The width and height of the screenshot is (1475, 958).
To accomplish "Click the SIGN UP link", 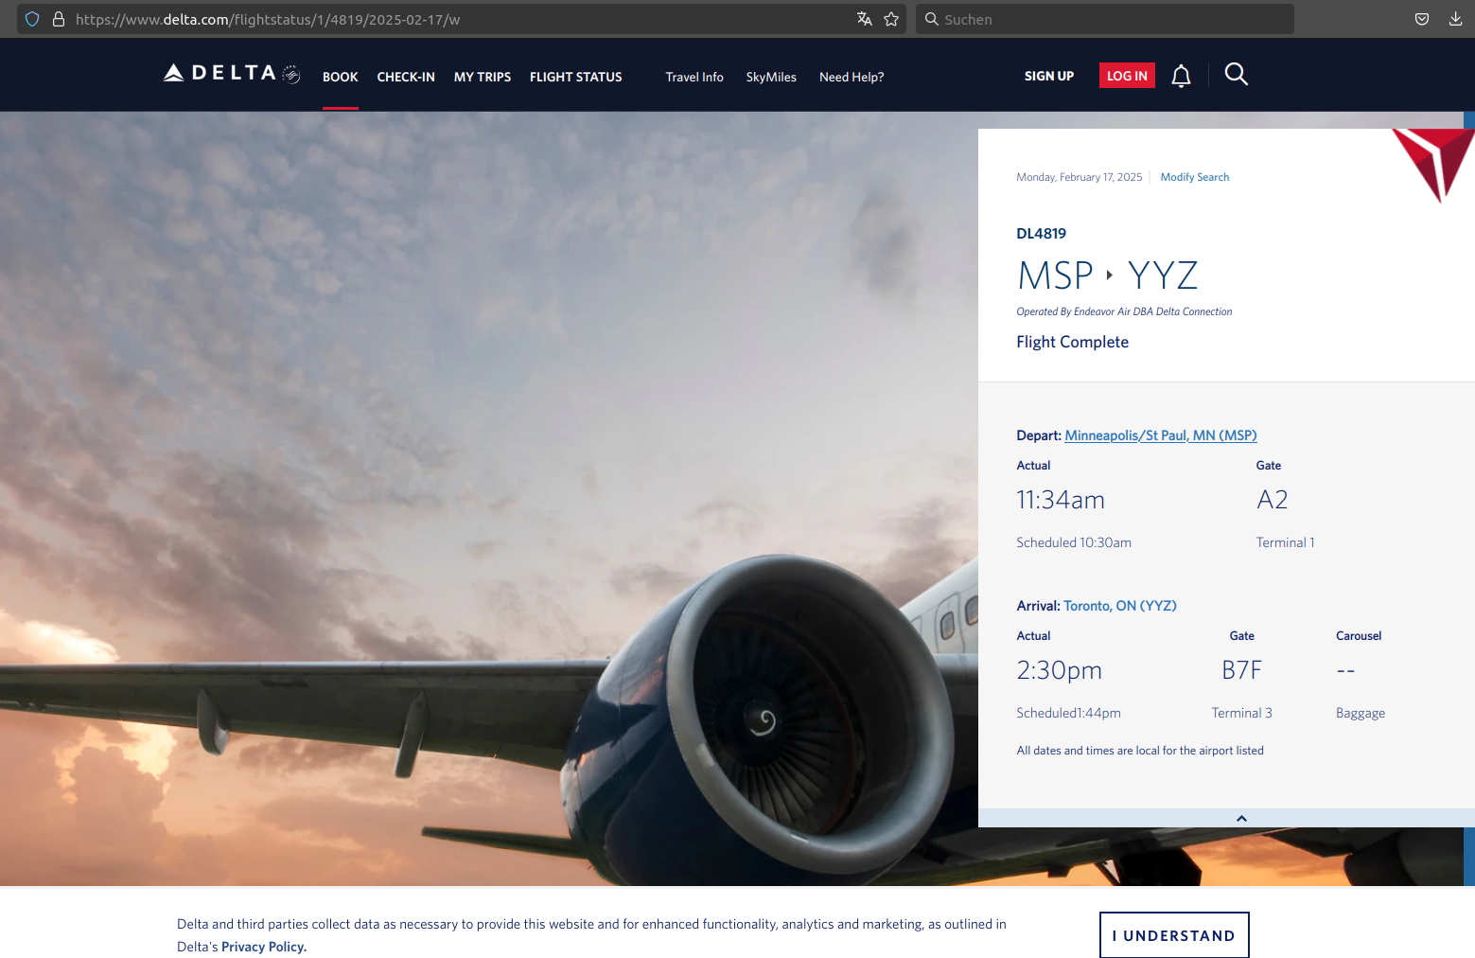I will coord(1049,76).
